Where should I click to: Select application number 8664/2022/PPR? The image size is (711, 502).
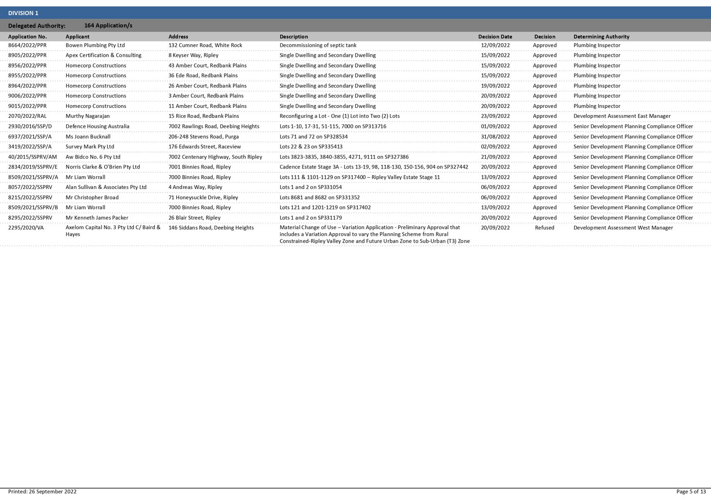click(27, 45)
